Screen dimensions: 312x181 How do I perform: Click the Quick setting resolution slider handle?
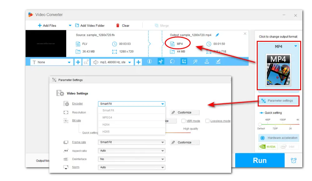(260, 125)
